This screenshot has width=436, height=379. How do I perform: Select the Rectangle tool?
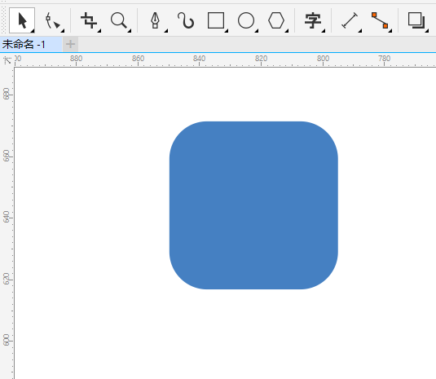coord(216,20)
